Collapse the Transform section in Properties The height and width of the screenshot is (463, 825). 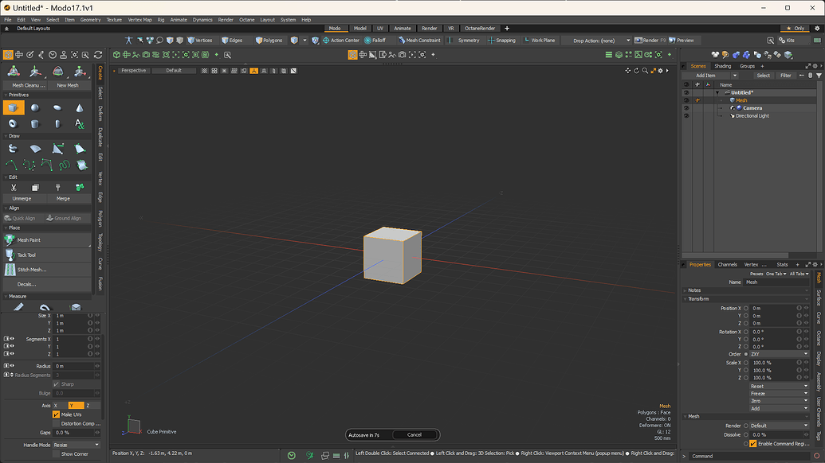[x=685, y=298]
